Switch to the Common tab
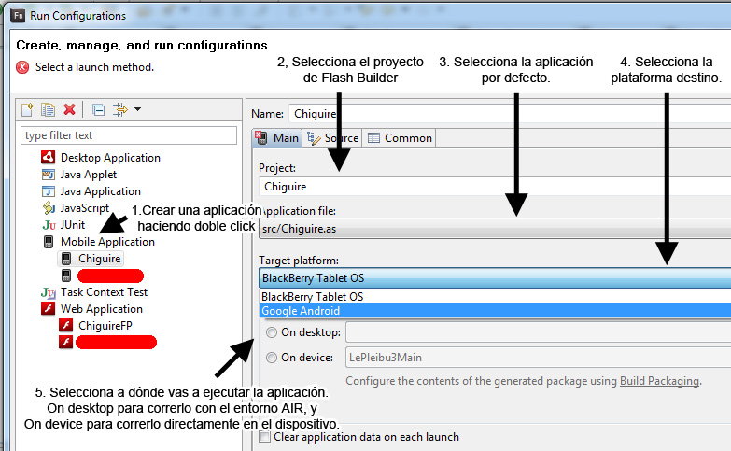The height and width of the screenshot is (451, 731). click(x=400, y=138)
